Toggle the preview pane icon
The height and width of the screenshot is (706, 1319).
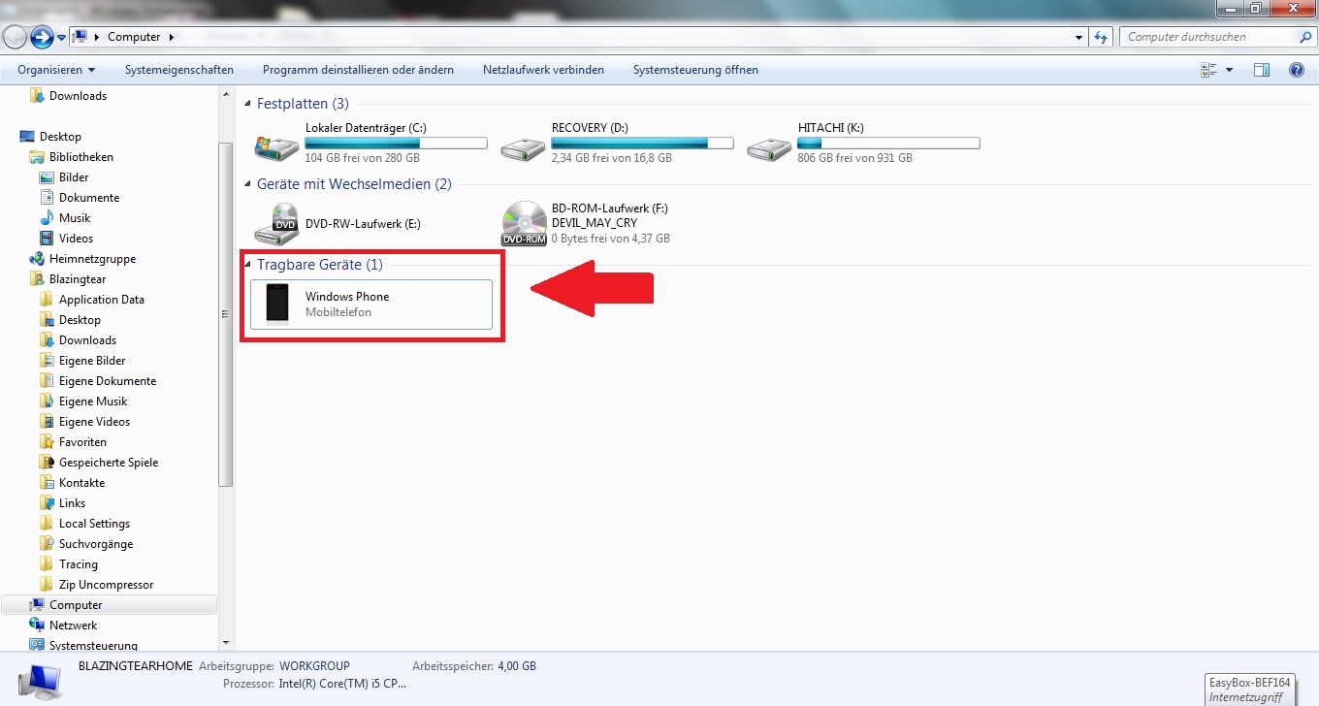click(x=1262, y=70)
